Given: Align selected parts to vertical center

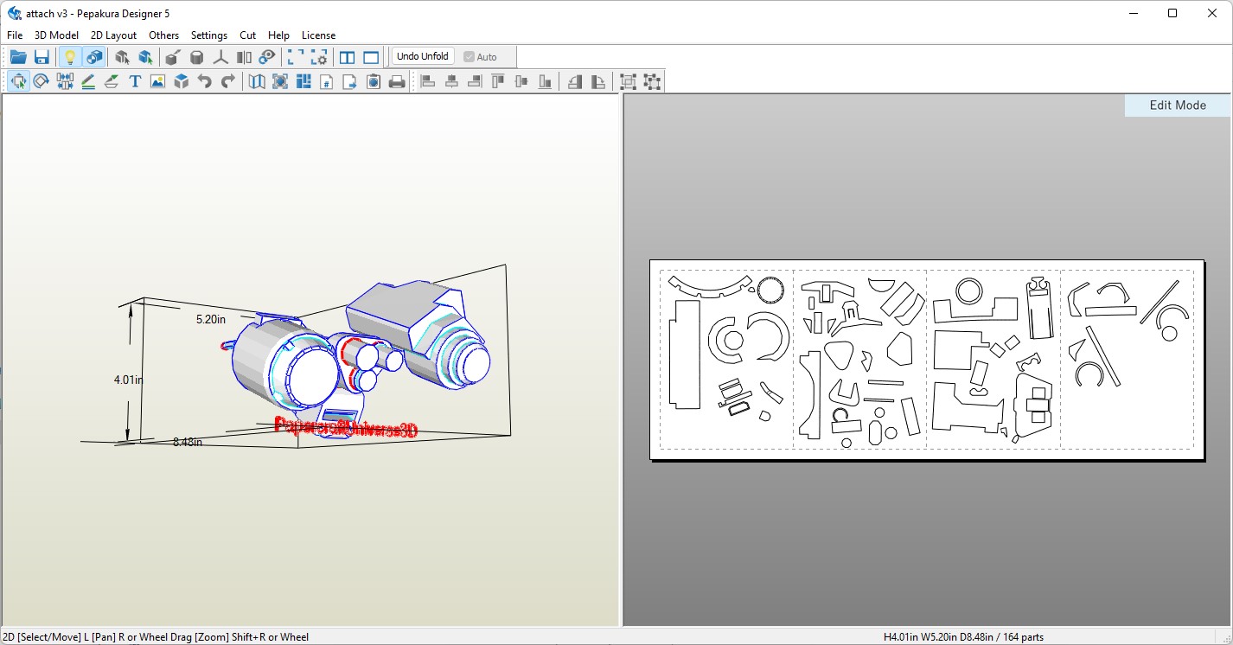Looking at the screenshot, I should pos(521,81).
